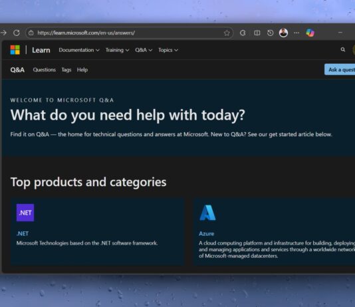Open the Q&A dropdown in top navigation
Viewport: 355px width, 307px height.
coord(144,50)
